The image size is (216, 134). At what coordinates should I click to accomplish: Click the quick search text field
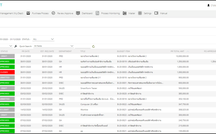point(83,46)
